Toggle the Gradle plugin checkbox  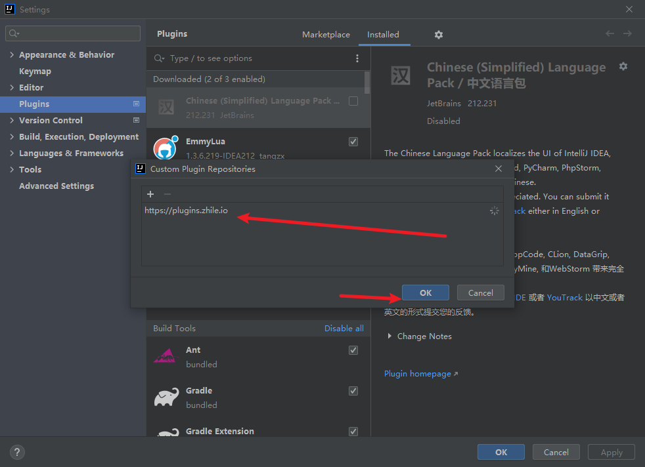tap(353, 391)
